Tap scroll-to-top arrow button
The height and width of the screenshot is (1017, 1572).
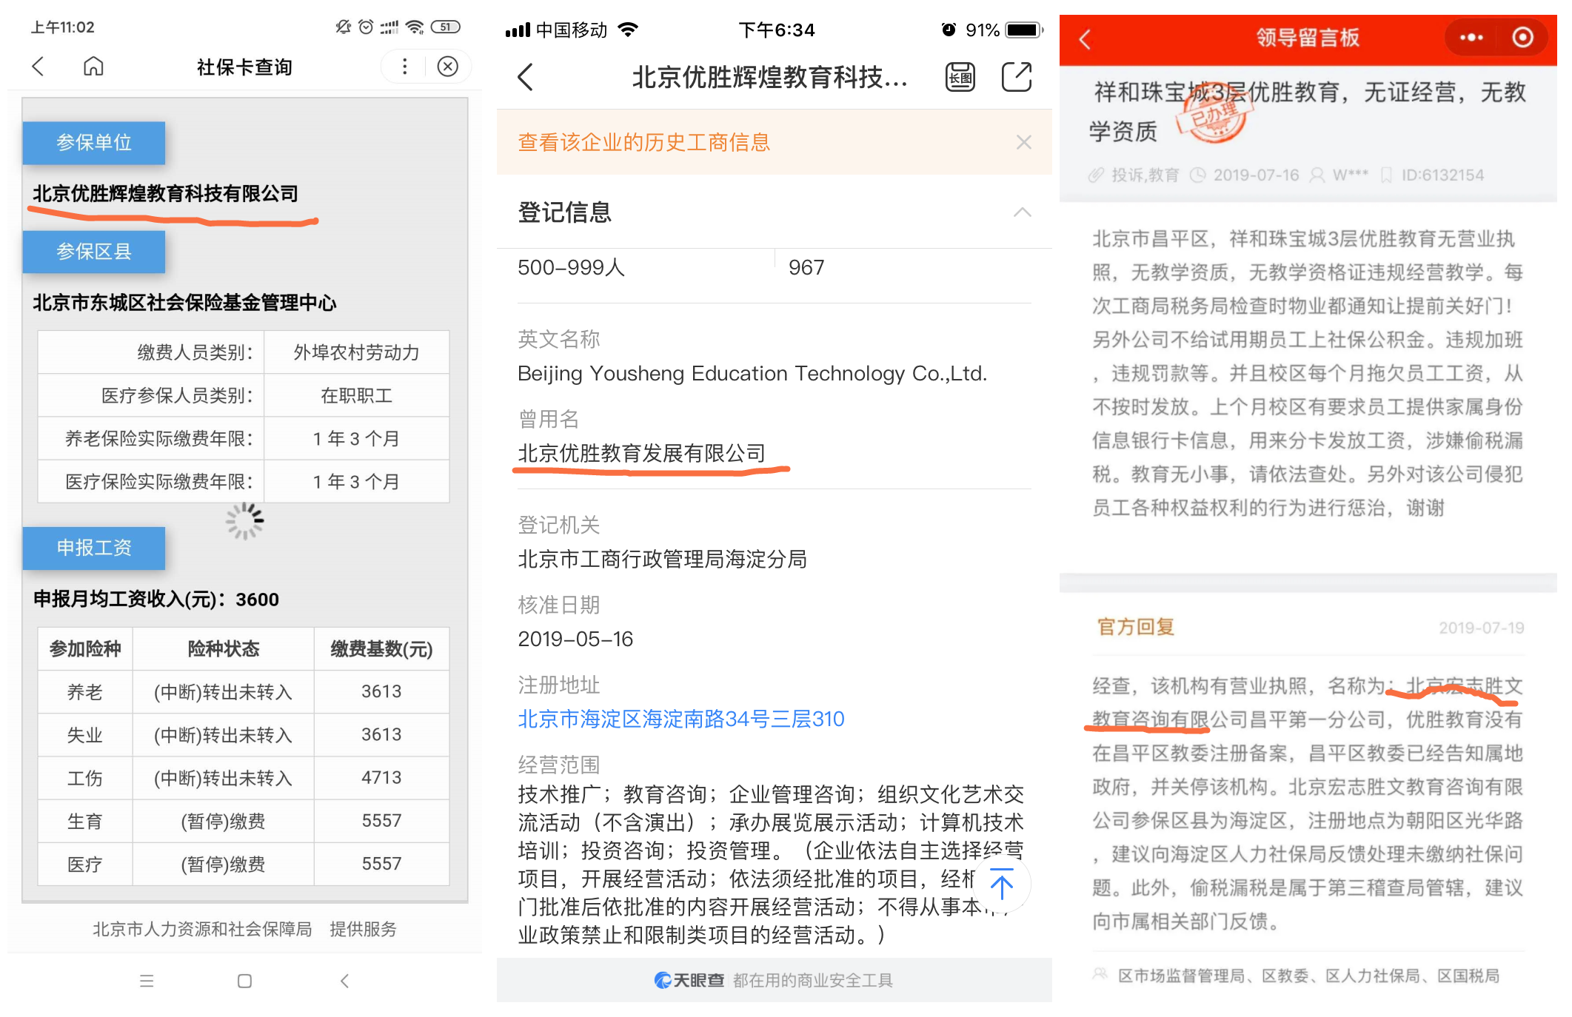pos(1001,885)
